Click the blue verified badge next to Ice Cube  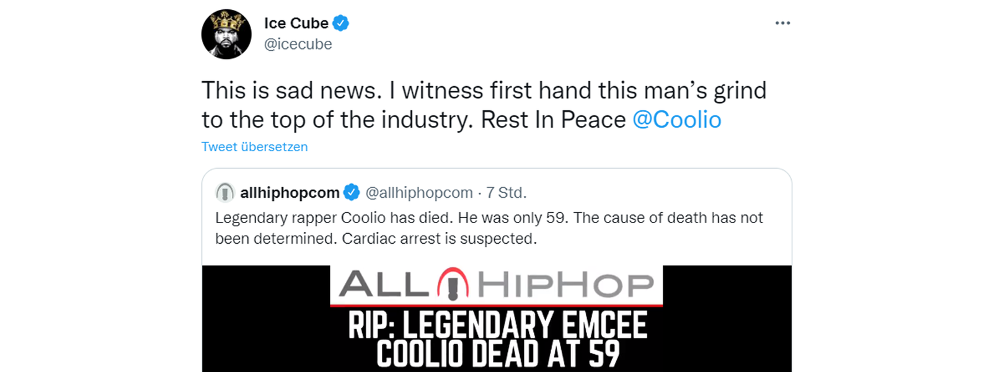(340, 22)
